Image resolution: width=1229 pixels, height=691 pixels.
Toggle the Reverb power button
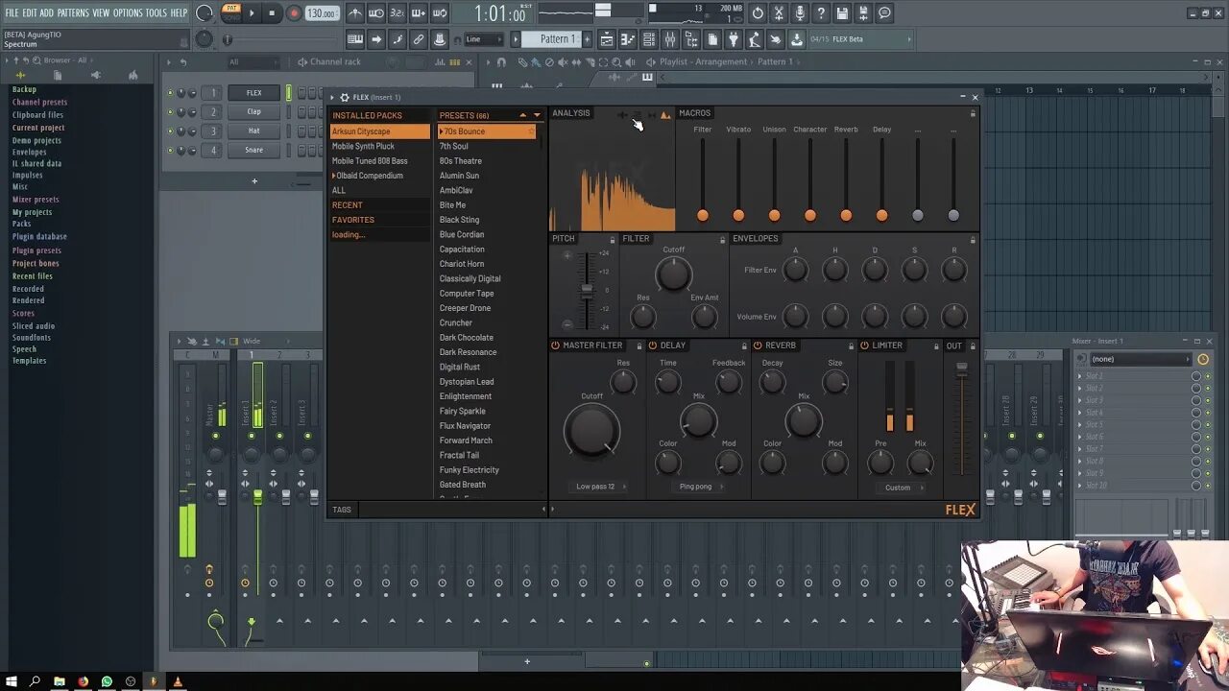758,345
